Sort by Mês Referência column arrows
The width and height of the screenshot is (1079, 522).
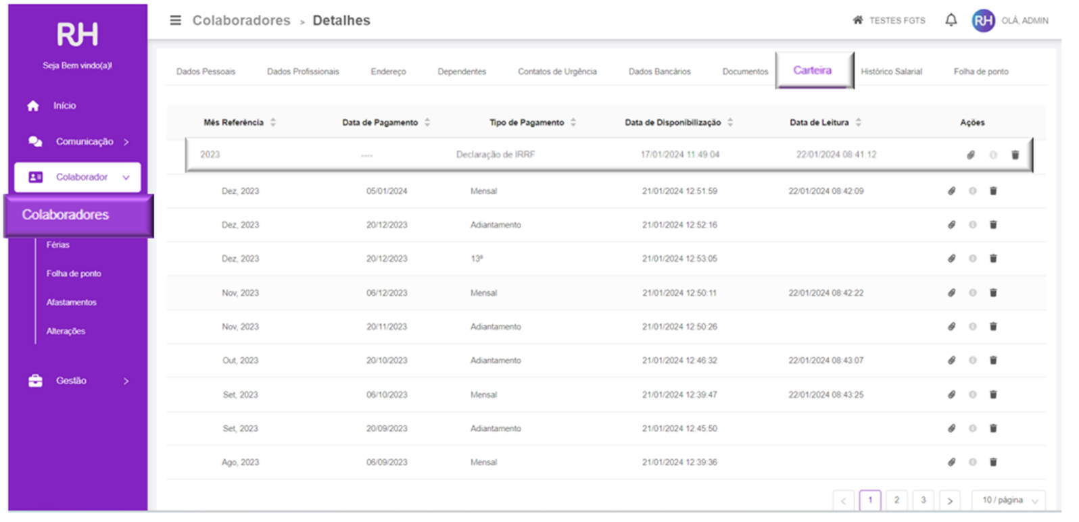[273, 122]
